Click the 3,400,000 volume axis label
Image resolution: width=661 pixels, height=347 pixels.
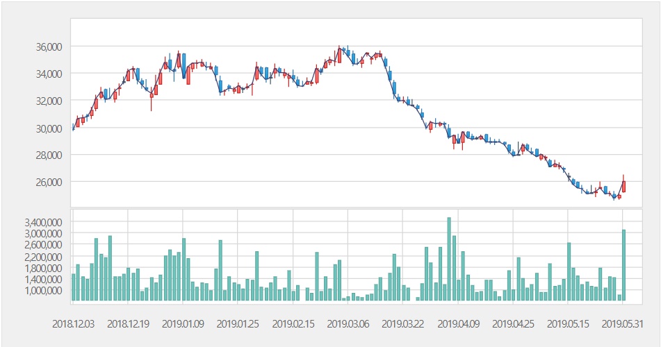[42, 223]
